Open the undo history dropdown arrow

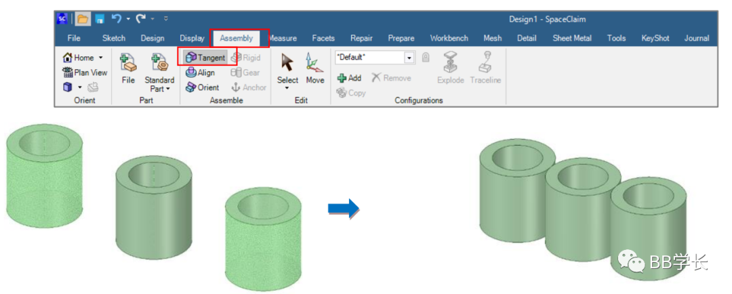click(x=128, y=20)
